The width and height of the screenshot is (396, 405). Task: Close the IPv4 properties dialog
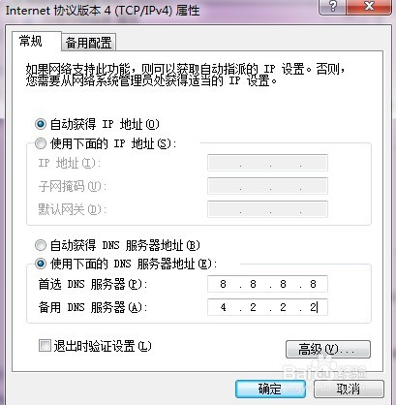[x=369, y=7]
